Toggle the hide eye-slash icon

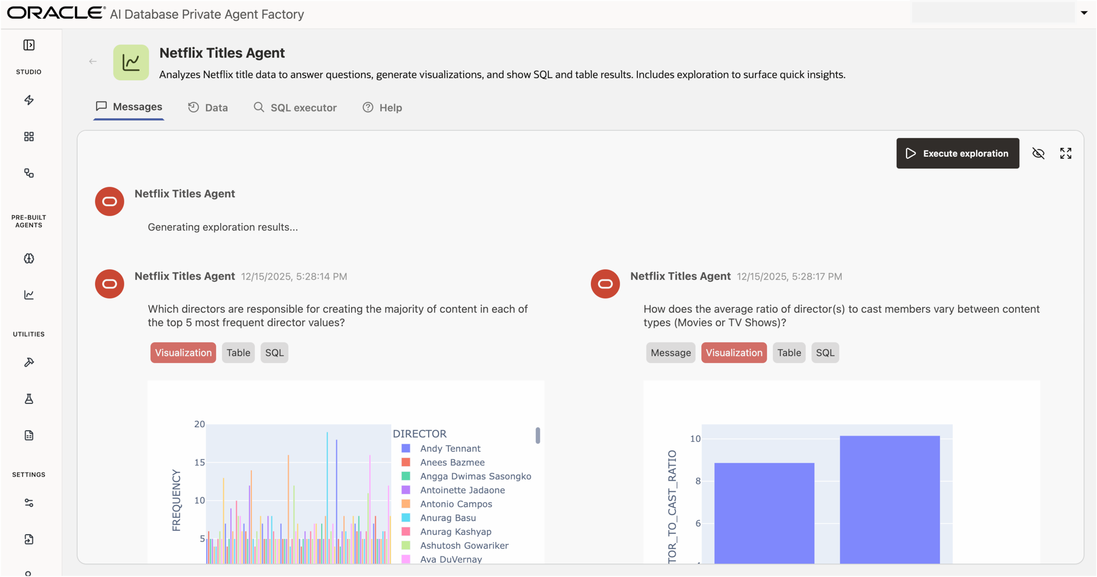pyautogui.click(x=1038, y=153)
